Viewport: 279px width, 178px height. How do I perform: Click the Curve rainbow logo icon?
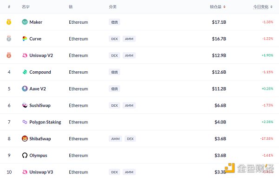[25, 39]
